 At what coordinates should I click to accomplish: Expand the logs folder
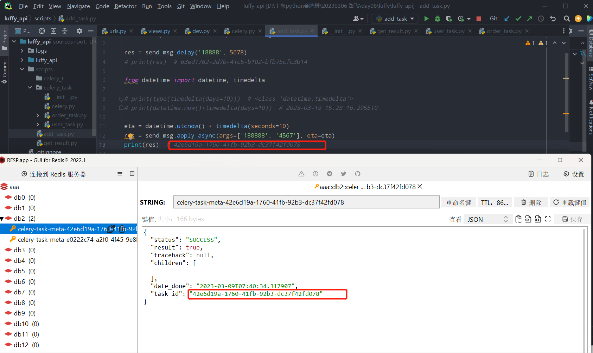click(x=22, y=51)
